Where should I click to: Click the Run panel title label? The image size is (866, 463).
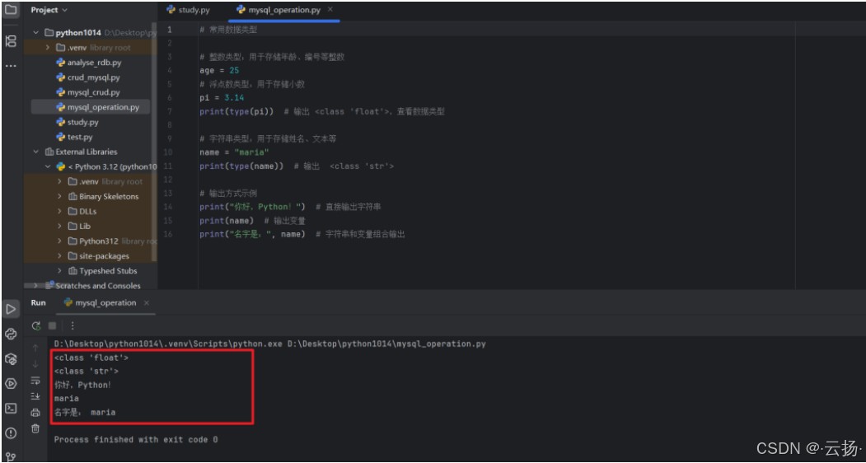(x=38, y=303)
